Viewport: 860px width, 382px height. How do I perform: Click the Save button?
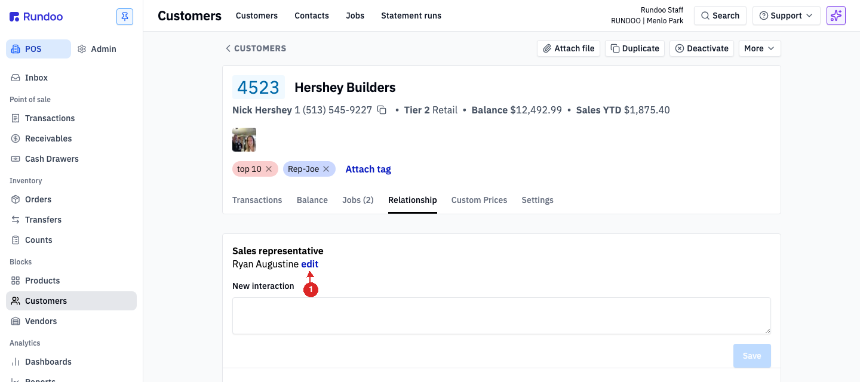click(x=752, y=356)
